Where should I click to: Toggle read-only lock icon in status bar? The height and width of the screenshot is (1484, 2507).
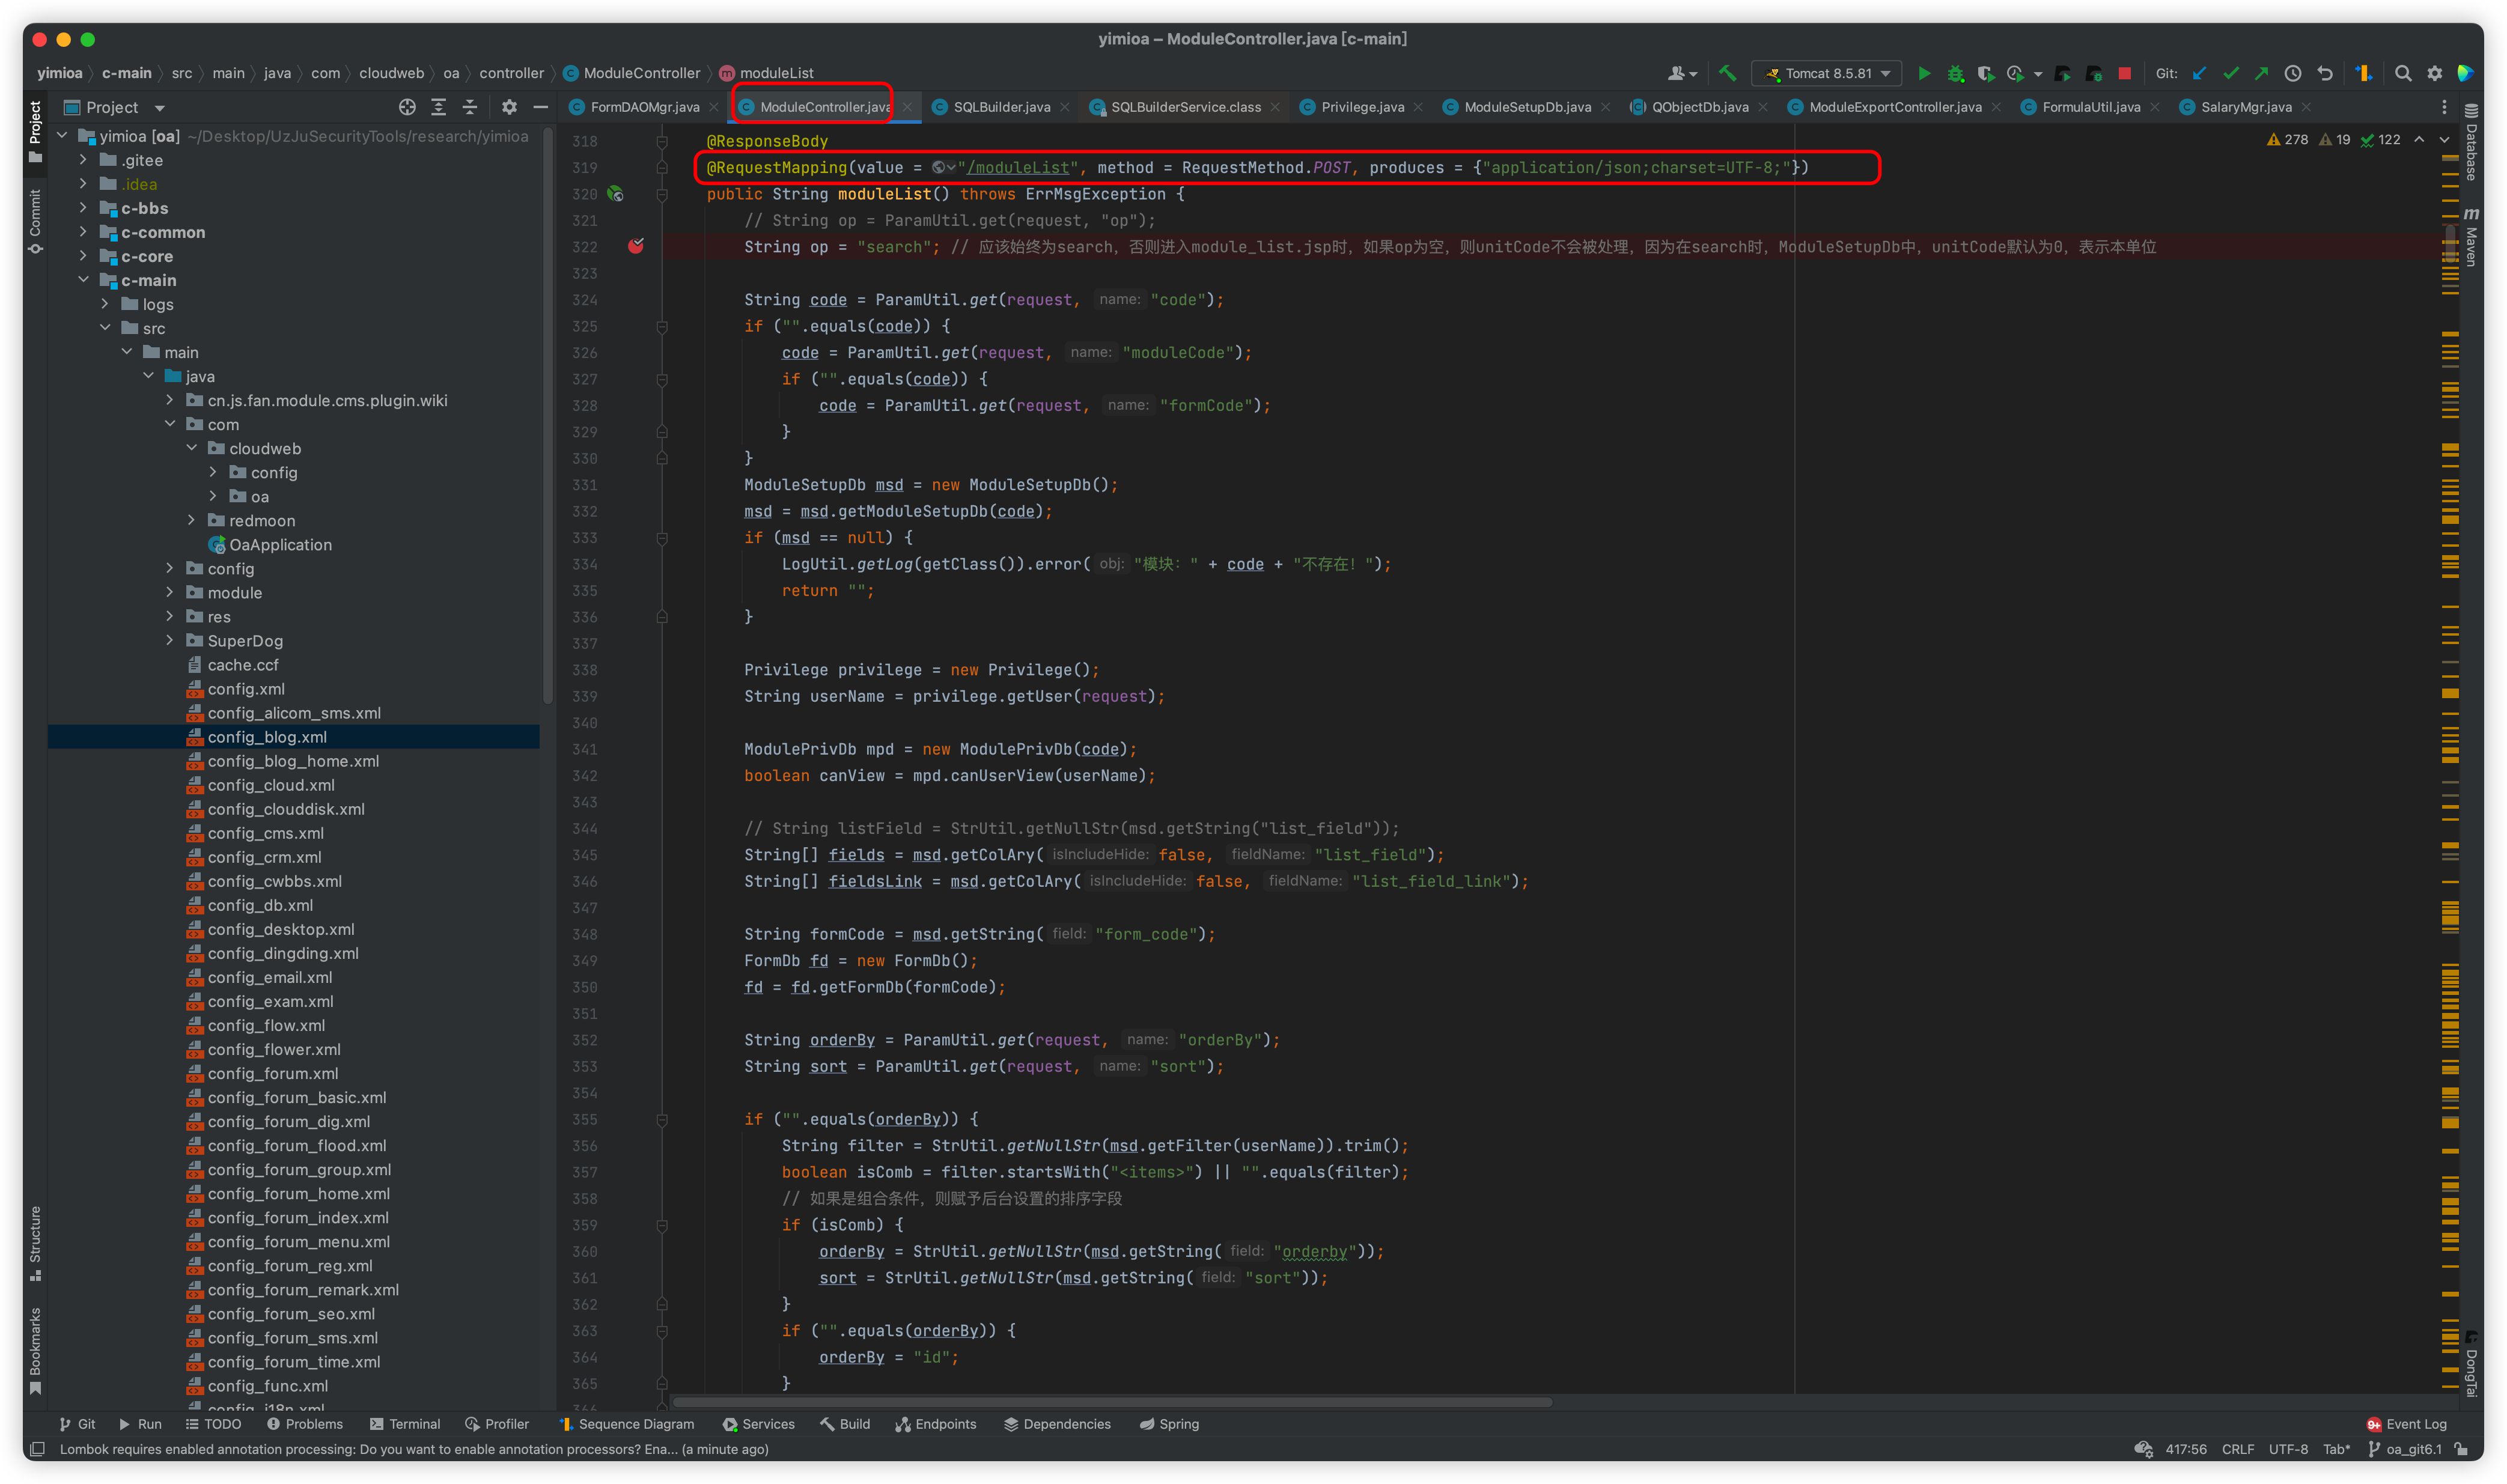pyautogui.click(x=2462, y=1449)
